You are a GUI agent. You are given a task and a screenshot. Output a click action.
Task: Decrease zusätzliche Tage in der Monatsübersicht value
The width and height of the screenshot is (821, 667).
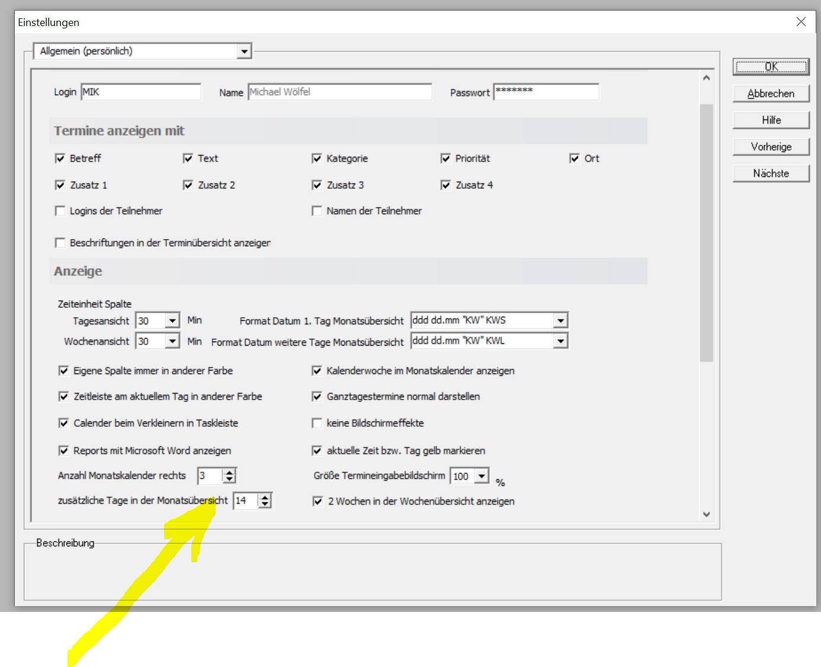(x=265, y=504)
